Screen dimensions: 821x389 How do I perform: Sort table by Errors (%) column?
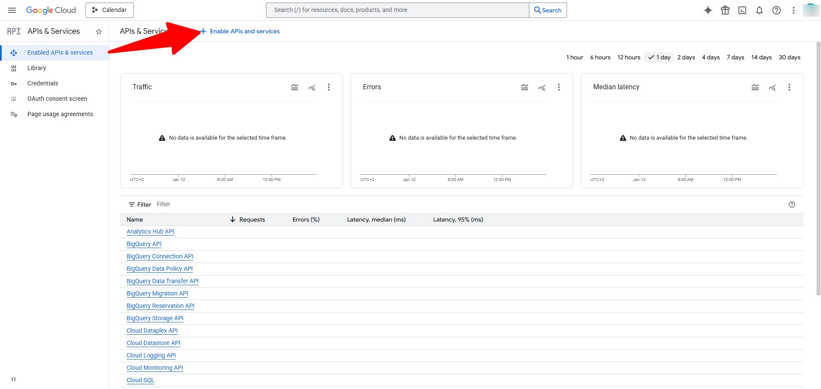pyautogui.click(x=306, y=219)
